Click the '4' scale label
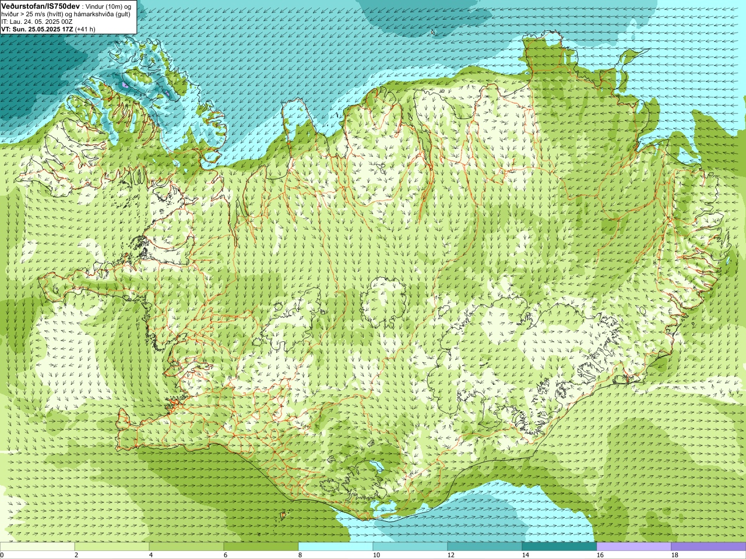 (x=151, y=555)
